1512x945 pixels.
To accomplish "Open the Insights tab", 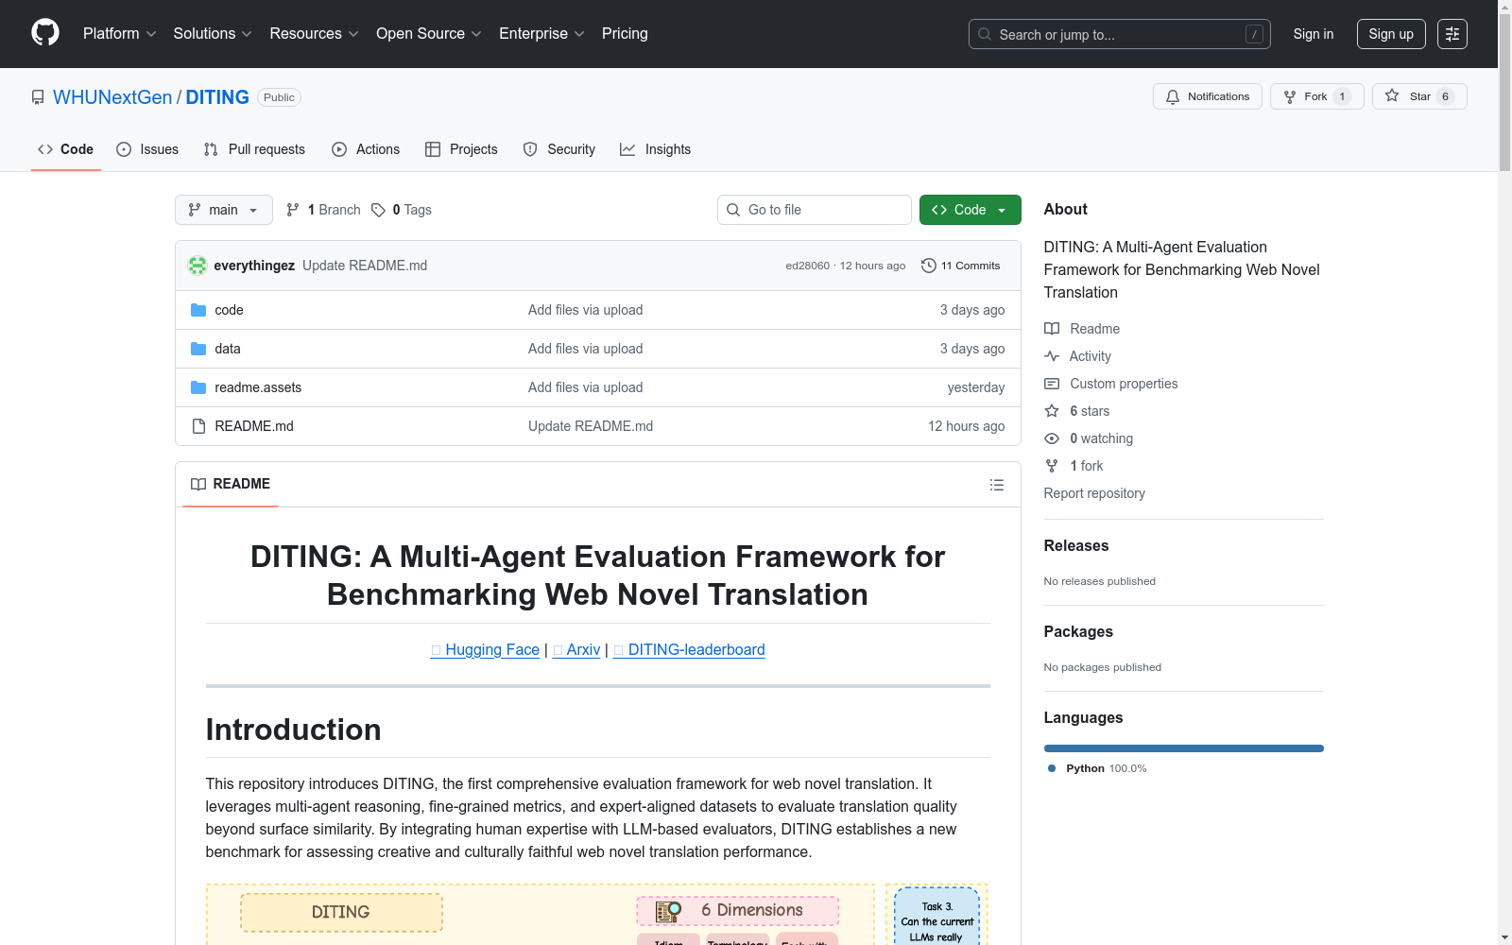I will [x=655, y=149].
